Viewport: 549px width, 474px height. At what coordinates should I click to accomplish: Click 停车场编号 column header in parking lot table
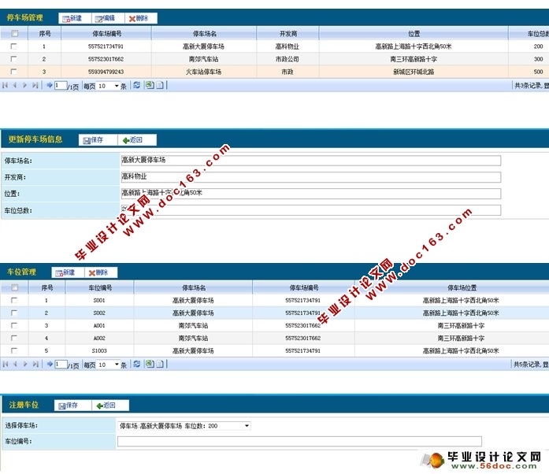[106, 34]
